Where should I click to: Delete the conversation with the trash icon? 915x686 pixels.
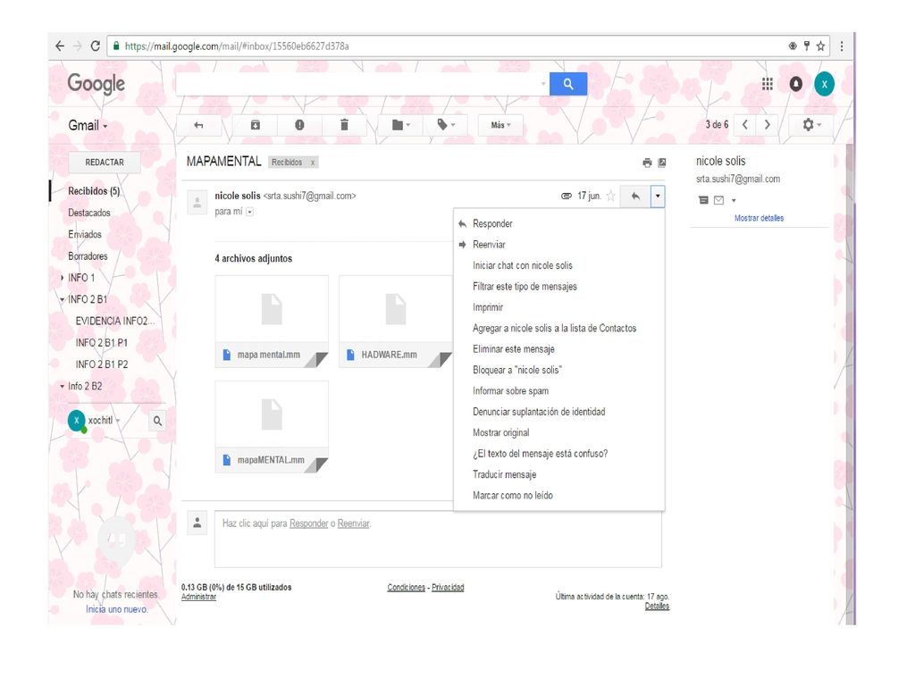pyautogui.click(x=344, y=125)
